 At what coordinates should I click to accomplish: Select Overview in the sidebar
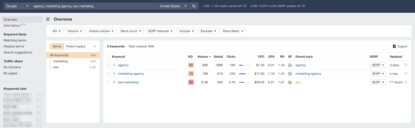tap(22, 19)
